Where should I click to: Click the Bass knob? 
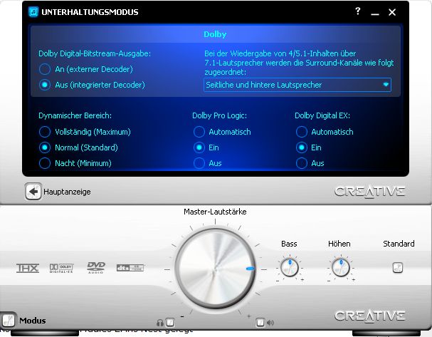[x=289, y=267]
